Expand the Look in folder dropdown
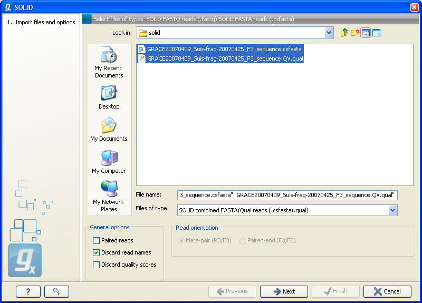This screenshot has width=422, height=303. coord(329,33)
